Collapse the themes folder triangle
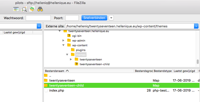The height and width of the screenshot is (102, 200). 67,55
